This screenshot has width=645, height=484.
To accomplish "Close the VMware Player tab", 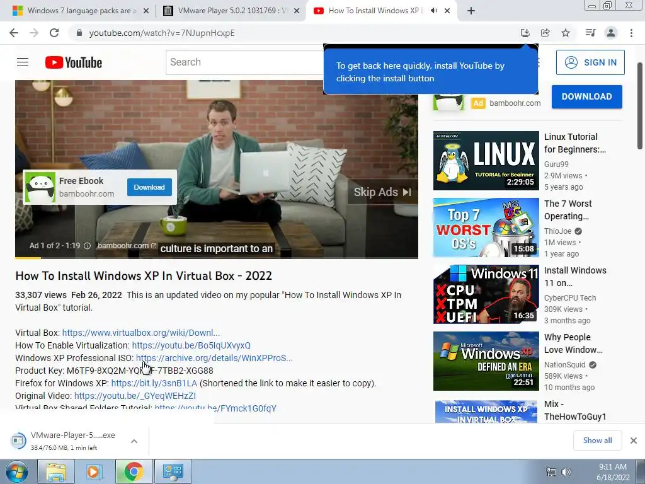I will 296,11.
